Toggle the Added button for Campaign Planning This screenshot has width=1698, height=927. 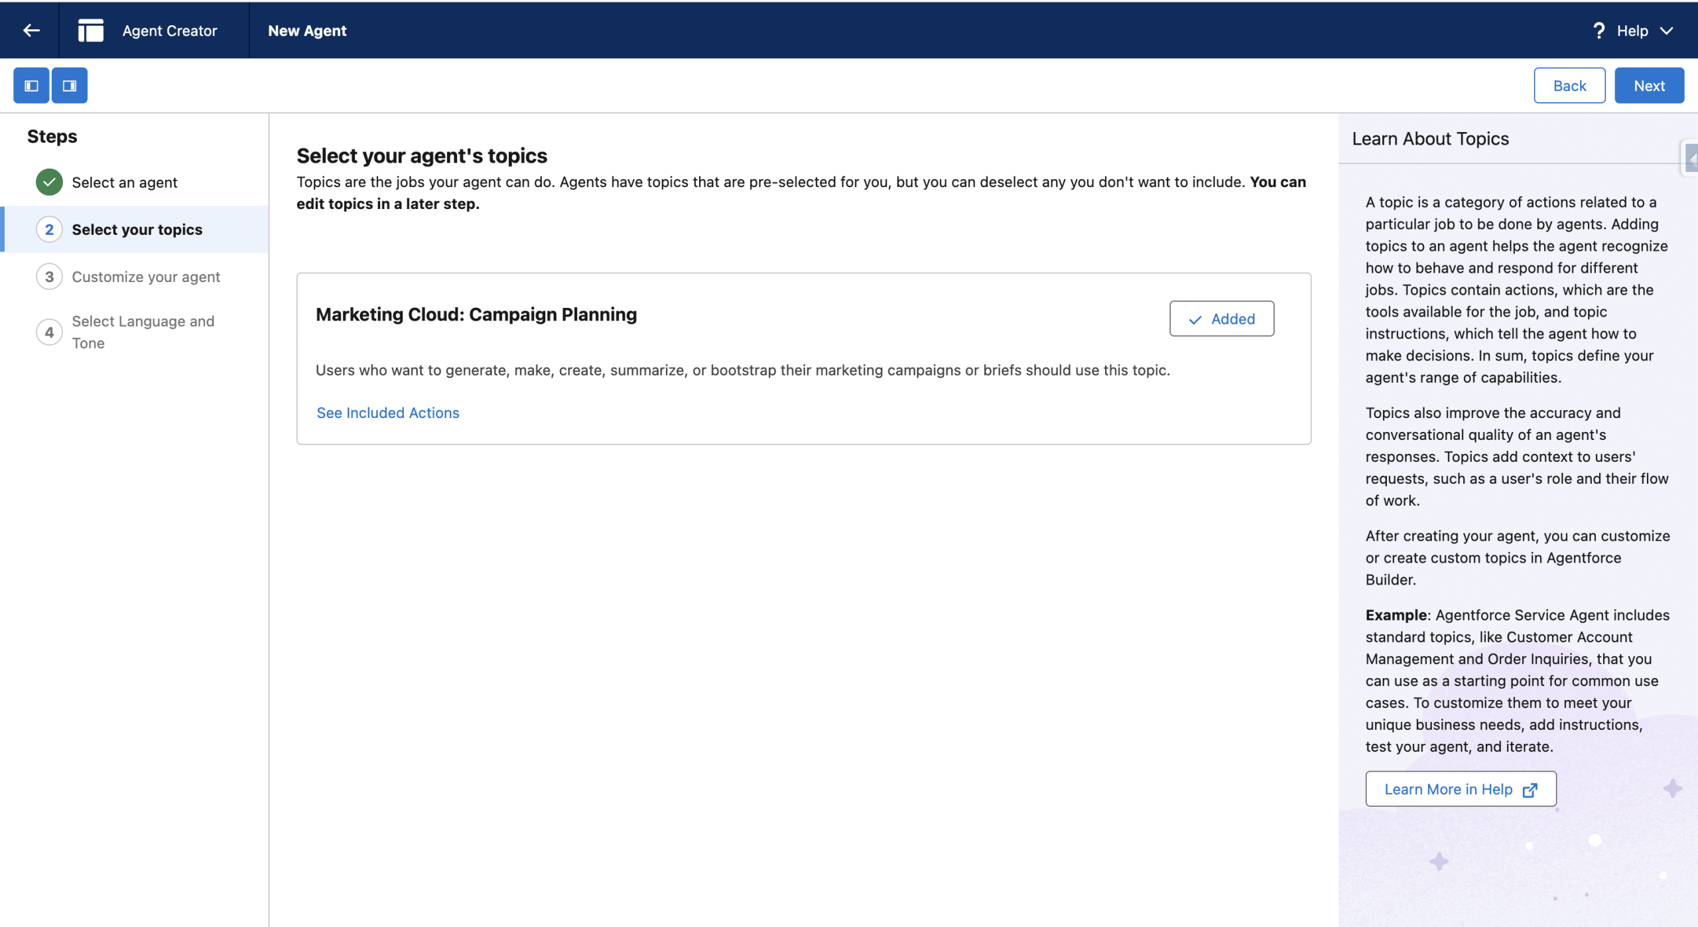[1221, 319]
